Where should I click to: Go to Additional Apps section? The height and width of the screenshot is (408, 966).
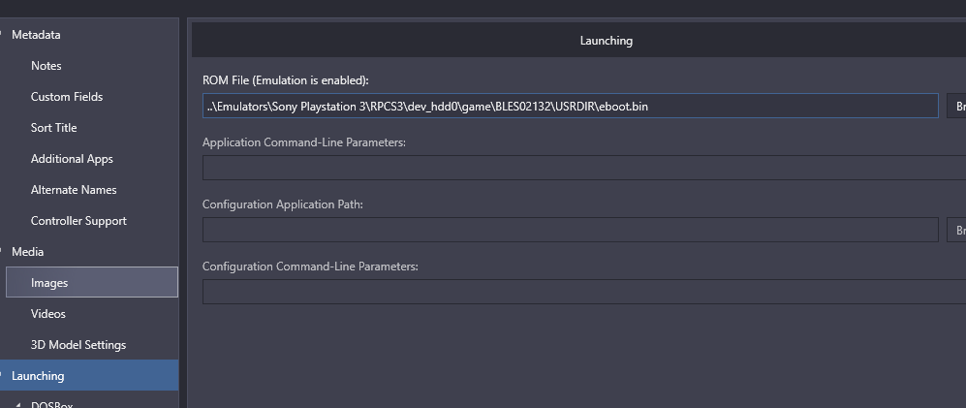[x=72, y=159]
